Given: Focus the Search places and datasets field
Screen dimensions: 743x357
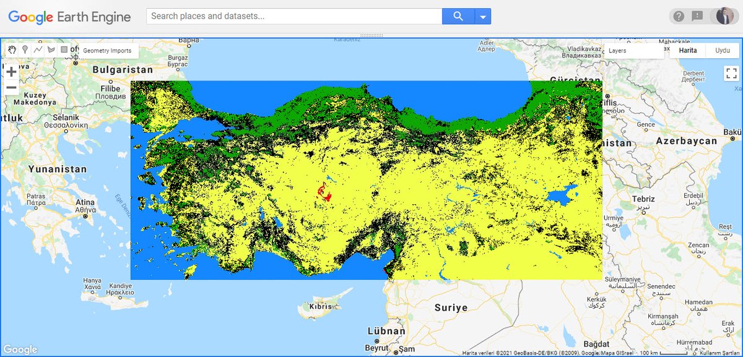Looking at the screenshot, I should click(x=294, y=16).
